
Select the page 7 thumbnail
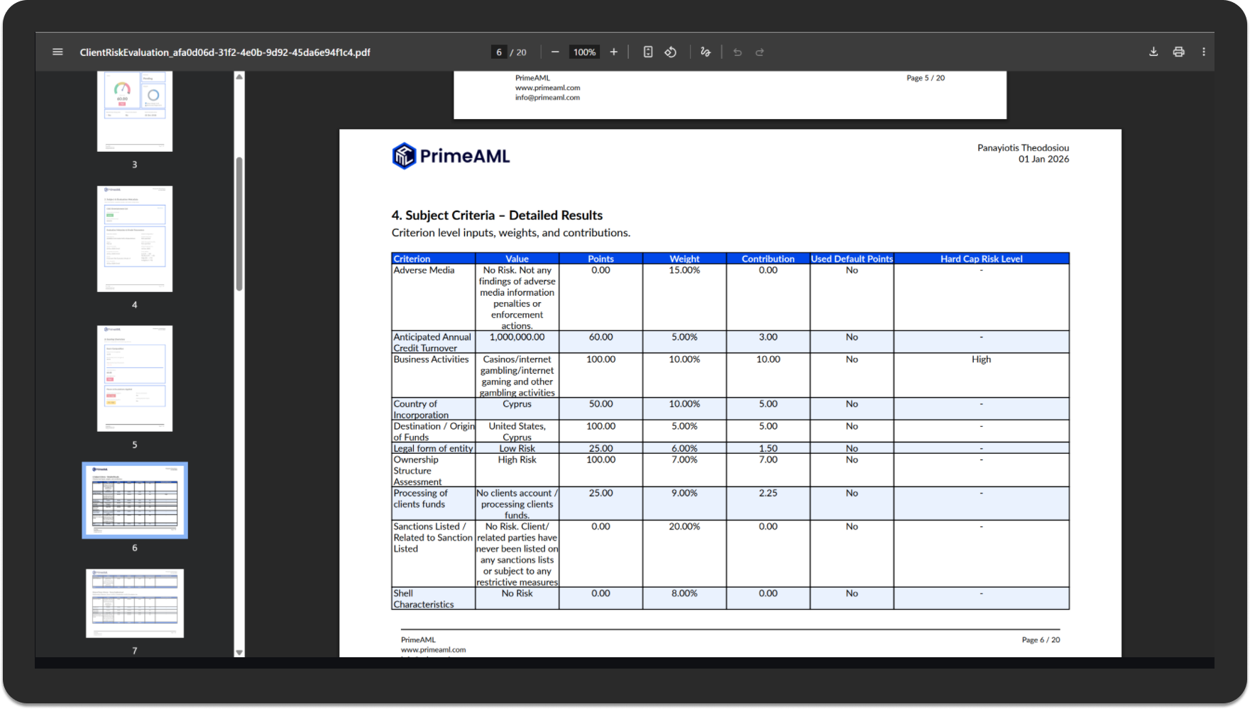[x=134, y=603]
